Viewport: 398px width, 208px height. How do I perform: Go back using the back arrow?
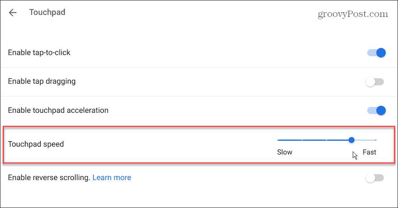(x=13, y=13)
